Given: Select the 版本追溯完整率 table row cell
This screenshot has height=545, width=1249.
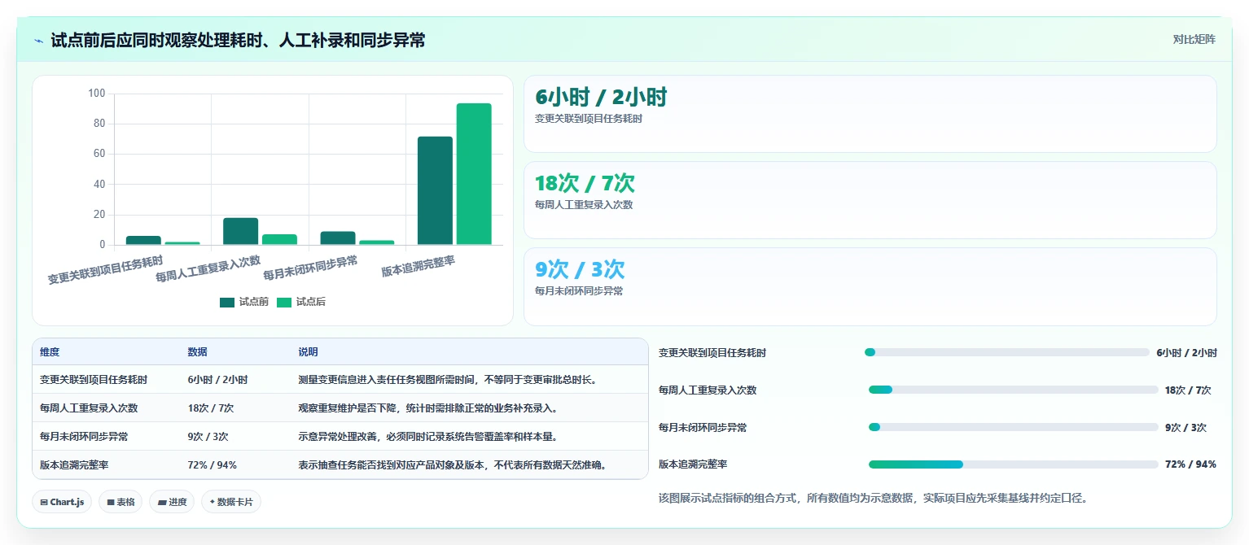Looking at the screenshot, I should coord(74,465).
